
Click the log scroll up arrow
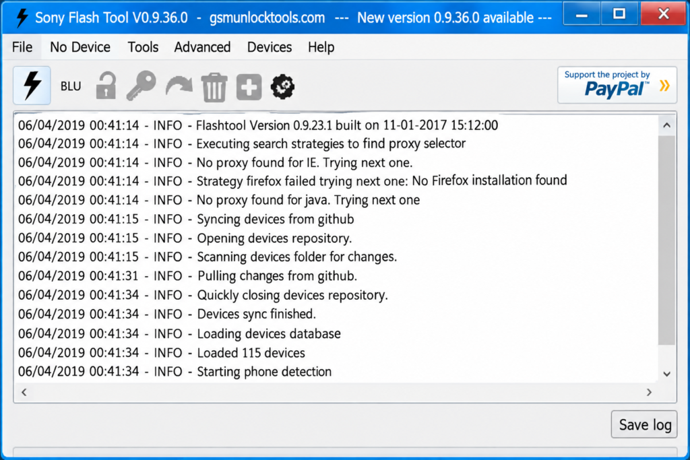click(x=666, y=126)
